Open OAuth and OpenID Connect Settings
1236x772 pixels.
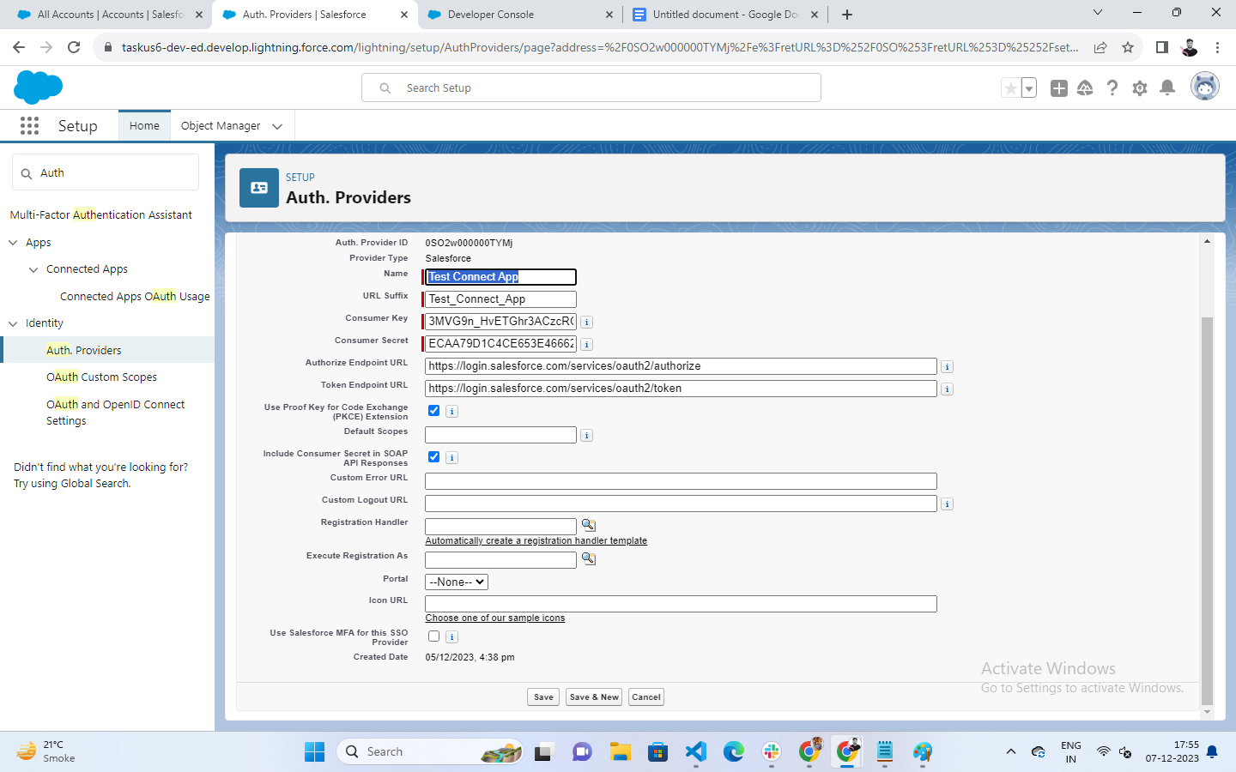tap(116, 413)
